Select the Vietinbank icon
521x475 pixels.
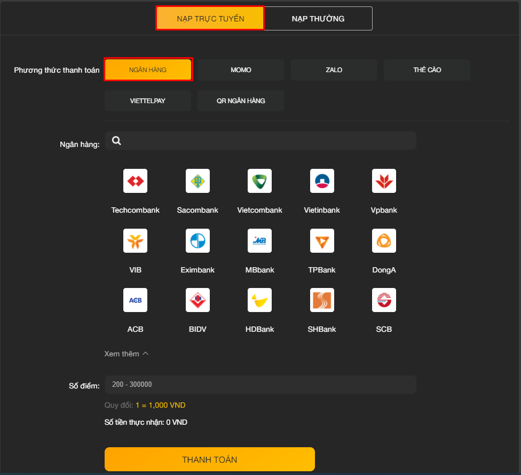pos(322,181)
